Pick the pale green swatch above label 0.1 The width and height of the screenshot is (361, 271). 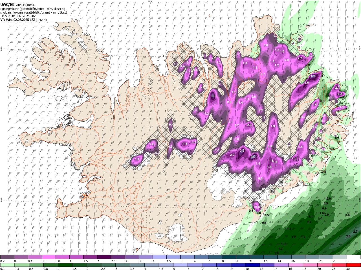[x=7, y=265]
